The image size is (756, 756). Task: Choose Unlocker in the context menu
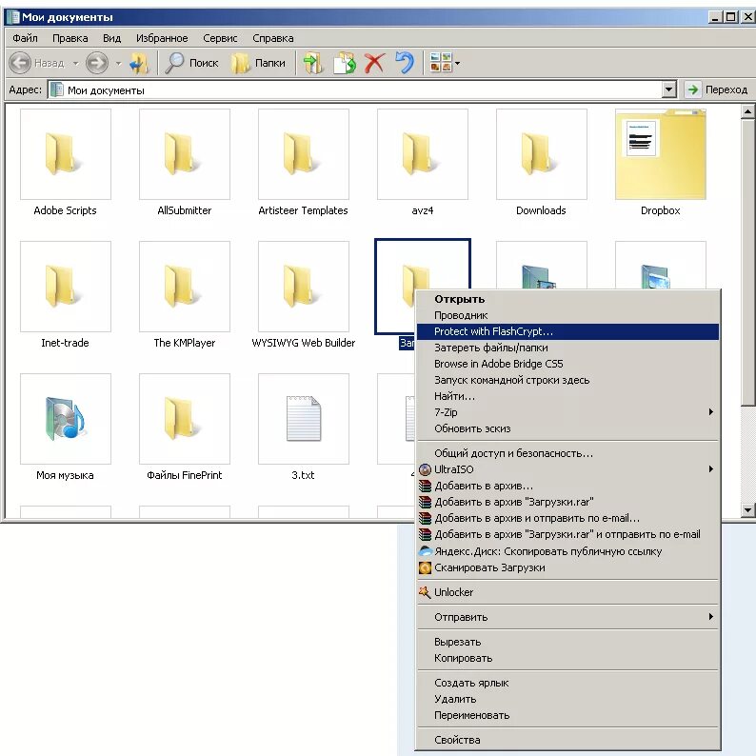[x=568, y=592]
